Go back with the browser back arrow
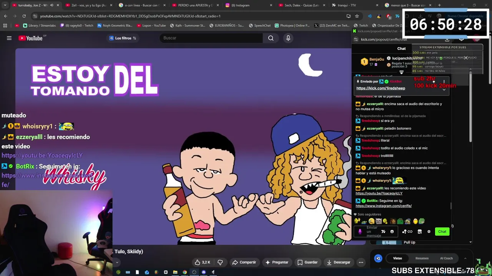This screenshot has width=492, height=276. click(x=5, y=16)
